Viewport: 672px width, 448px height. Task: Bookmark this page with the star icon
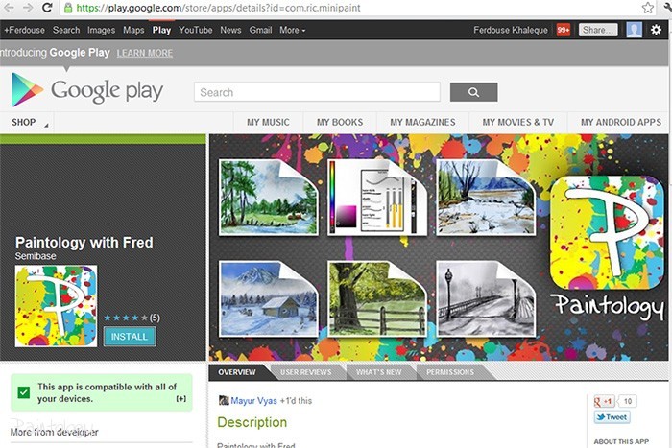[648, 8]
